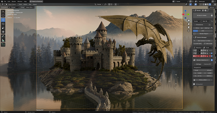217x113 pixels.
Task: Select the Move tool
Action: (x=3, y=20)
